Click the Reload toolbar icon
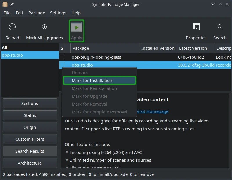Screen dimensions: 232x180 pyautogui.click(x=12, y=27)
